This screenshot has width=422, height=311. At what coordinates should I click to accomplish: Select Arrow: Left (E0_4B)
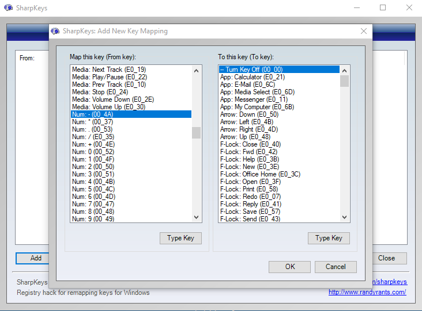click(280, 122)
